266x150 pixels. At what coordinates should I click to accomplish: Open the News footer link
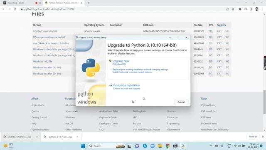tap(204, 99)
